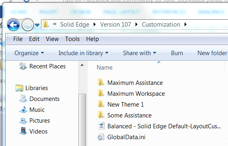228x146 pixels.
Task: Open the Libraries node in navigation pane
Action: [x=31, y=88]
